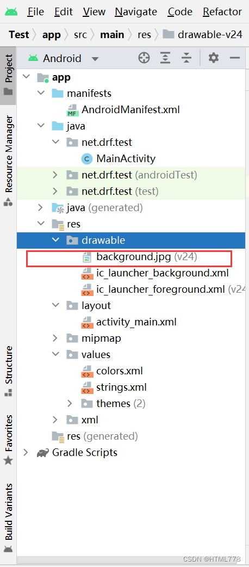Expand the themes (2) node
The width and height of the screenshot is (249, 567).
tap(70, 404)
